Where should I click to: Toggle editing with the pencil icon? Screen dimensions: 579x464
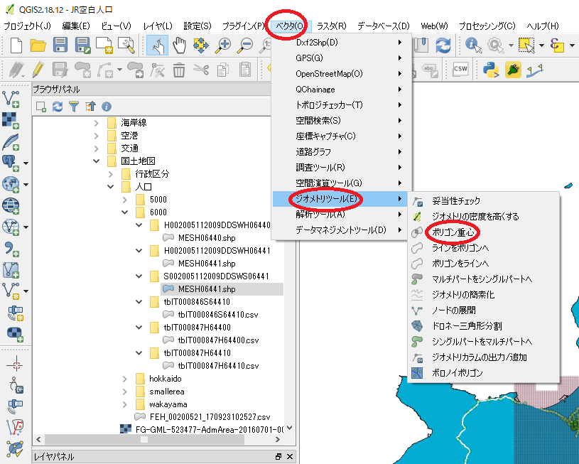[38, 69]
